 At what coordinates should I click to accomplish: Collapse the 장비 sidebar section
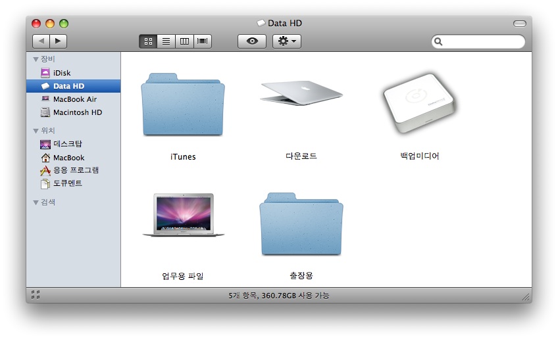tap(36, 59)
